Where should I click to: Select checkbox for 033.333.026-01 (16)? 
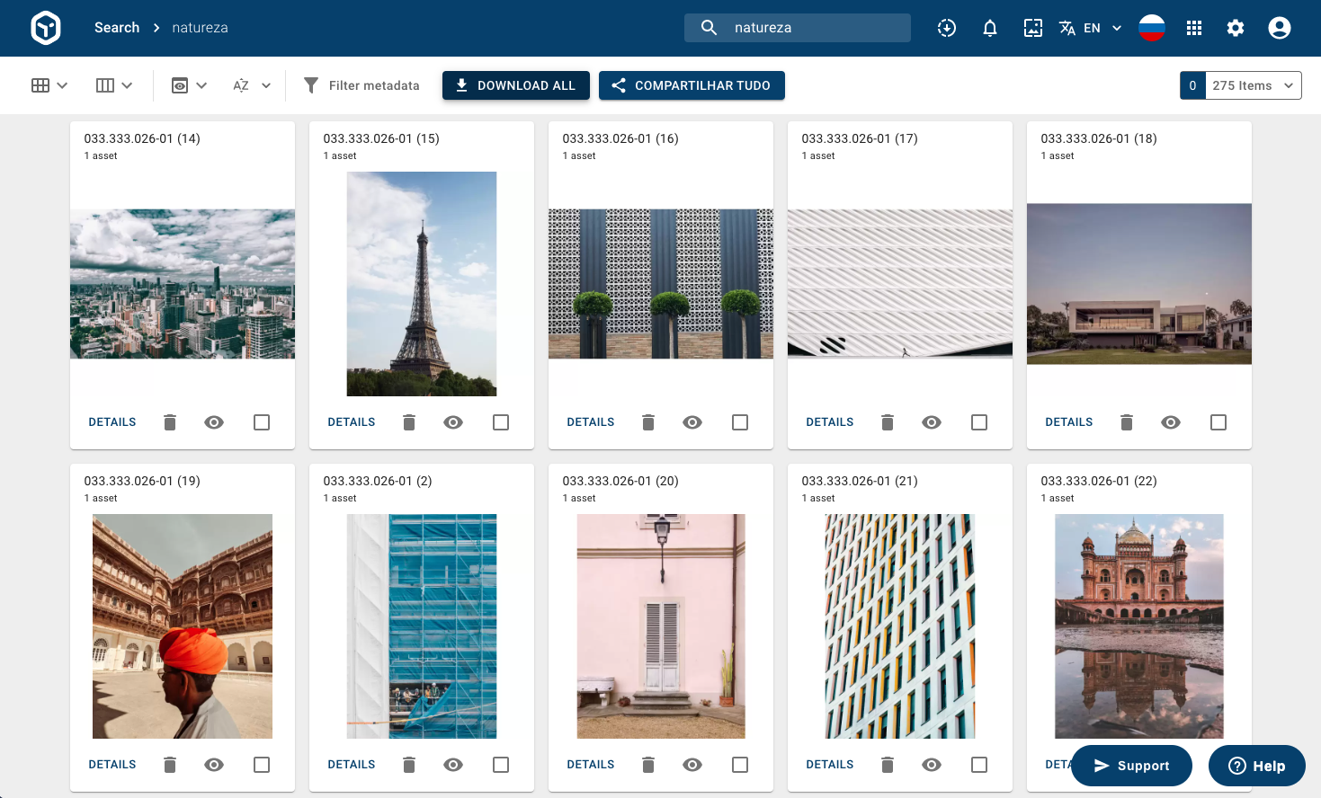(740, 422)
